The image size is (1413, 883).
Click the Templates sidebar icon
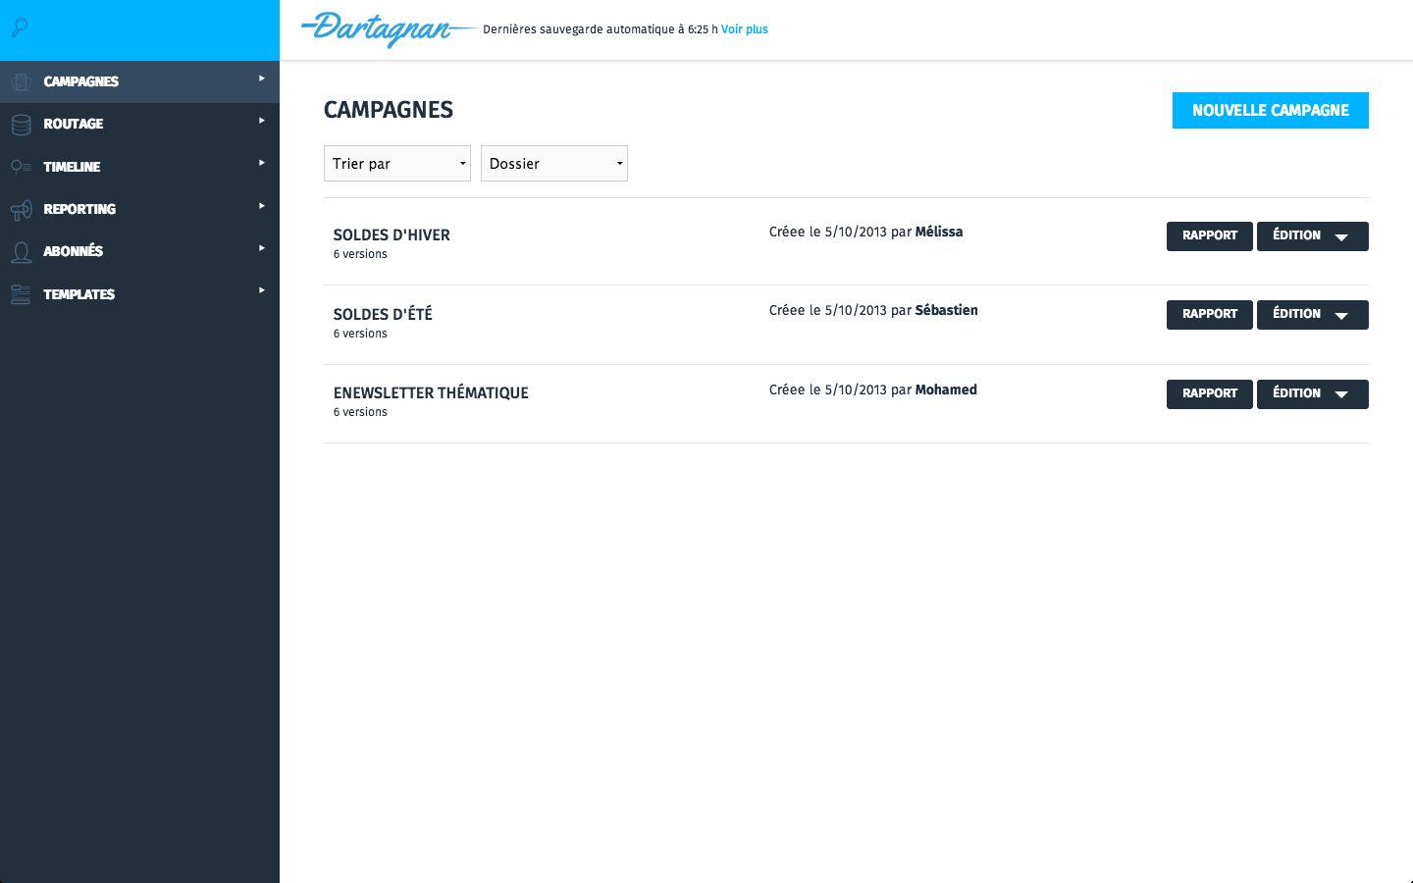[x=21, y=294]
